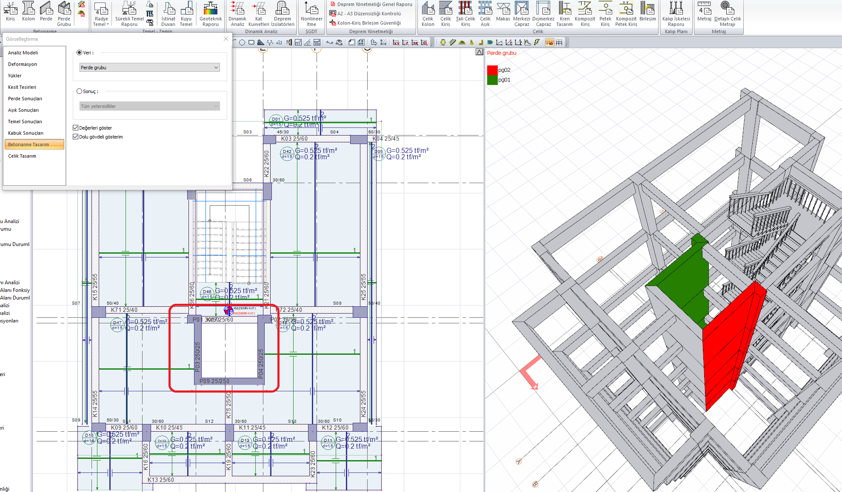Open Sürekli Temel Raporu
Screen dimensions: 842x492
pos(129,14)
